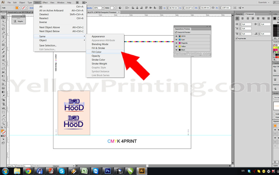Open the Opacity dropdown in control bar
Screen dimensions: 279x175
tap(103, 8)
